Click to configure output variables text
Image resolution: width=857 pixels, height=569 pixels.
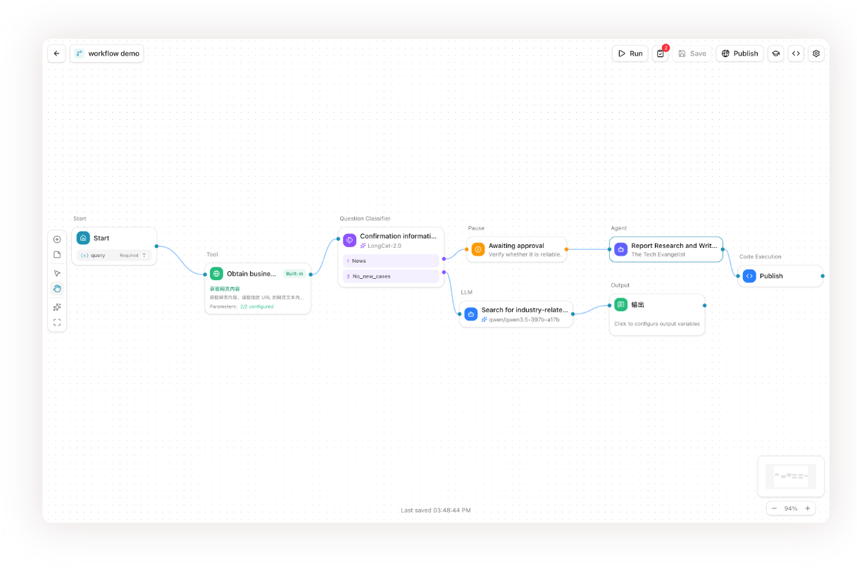coord(657,324)
